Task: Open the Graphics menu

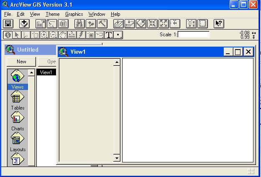Action: point(74,14)
